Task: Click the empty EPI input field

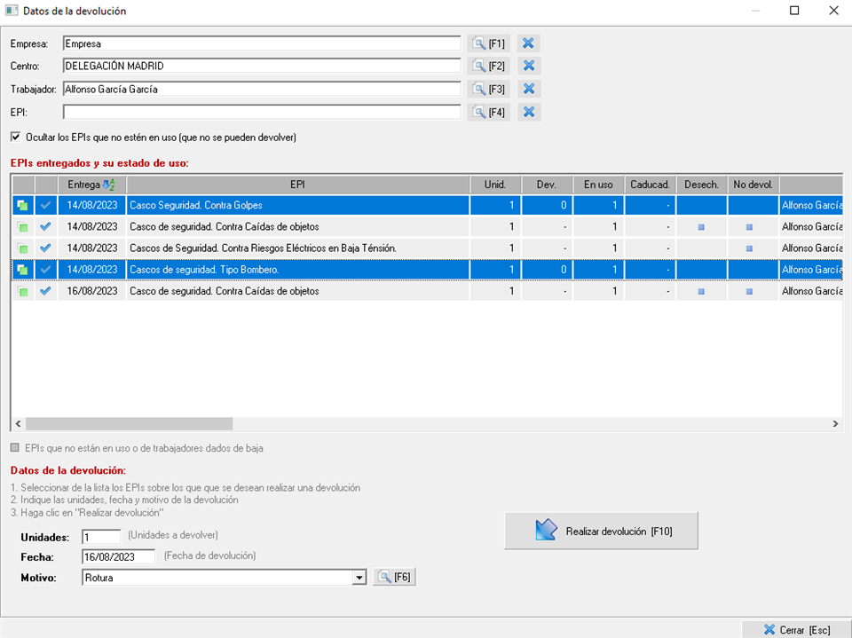Action: [262, 112]
